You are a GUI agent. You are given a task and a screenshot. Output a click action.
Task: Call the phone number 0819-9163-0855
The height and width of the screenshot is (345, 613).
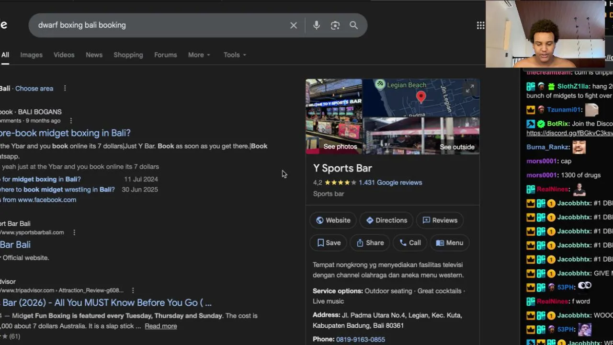pos(360,339)
